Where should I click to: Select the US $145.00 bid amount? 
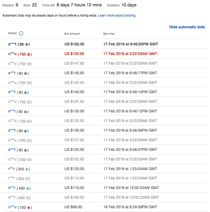pos(74,73)
